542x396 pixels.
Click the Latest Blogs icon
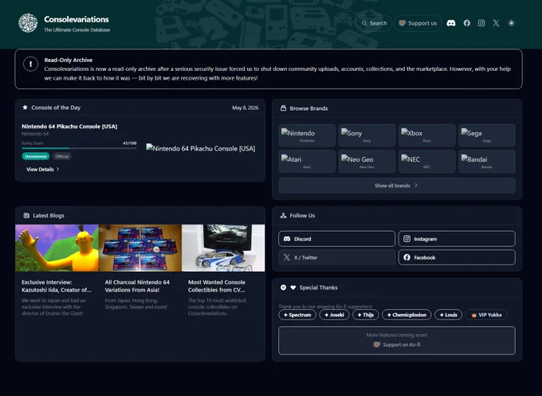[26, 215]
